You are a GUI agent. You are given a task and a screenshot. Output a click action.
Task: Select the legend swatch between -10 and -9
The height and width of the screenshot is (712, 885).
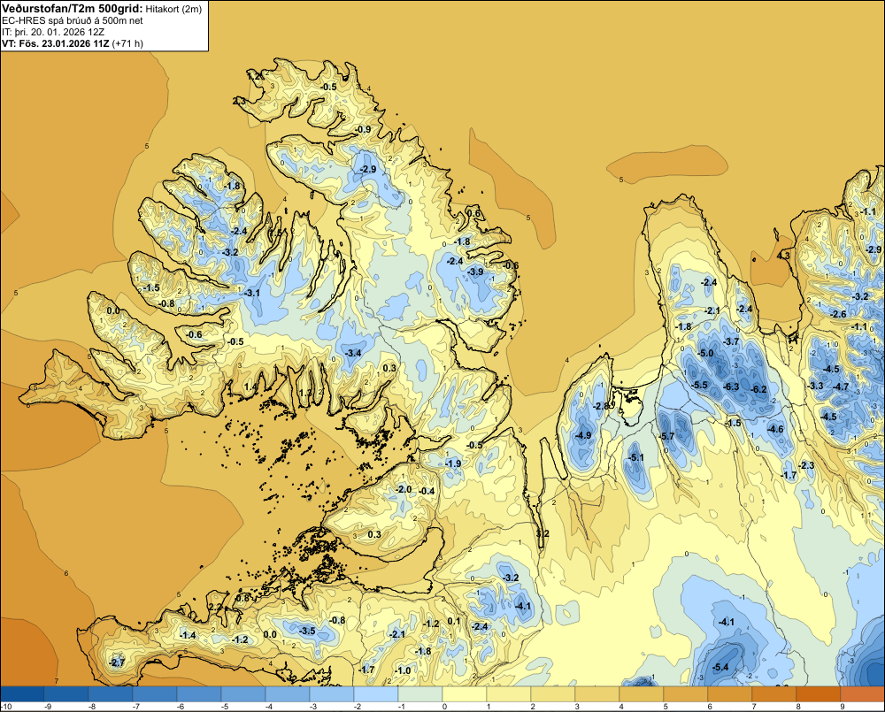[22, 693]
